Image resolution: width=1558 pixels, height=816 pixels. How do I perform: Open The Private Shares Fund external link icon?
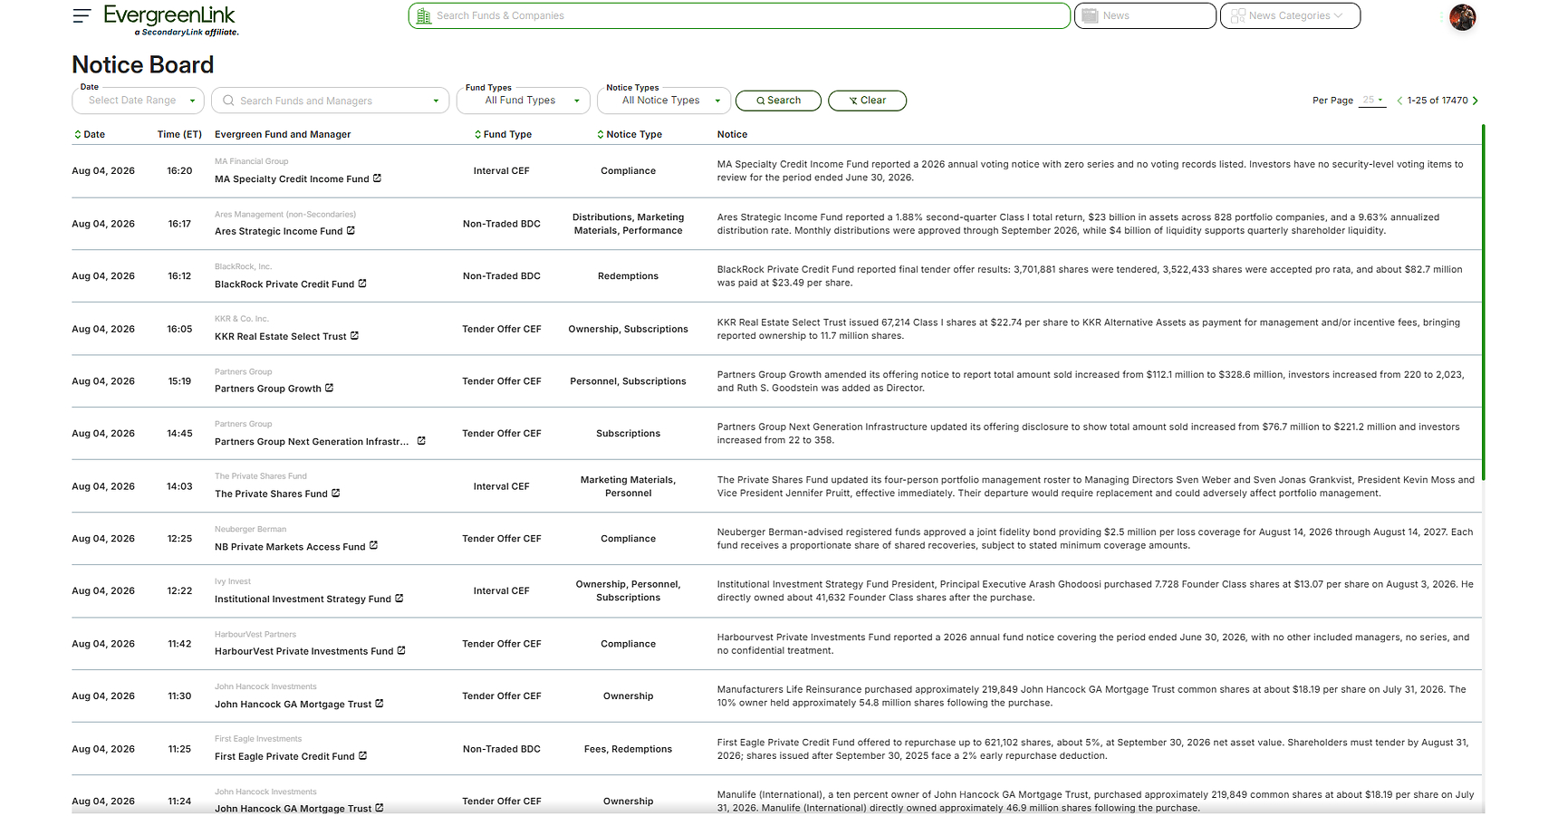click(x=336, y=494)
